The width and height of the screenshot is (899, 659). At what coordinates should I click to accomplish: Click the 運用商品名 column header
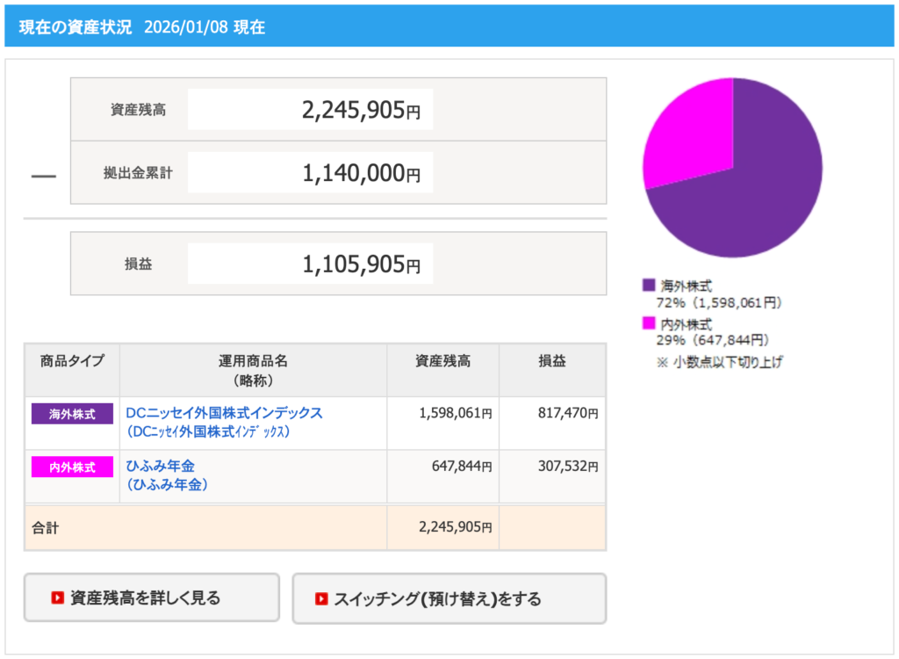(253, 370)
